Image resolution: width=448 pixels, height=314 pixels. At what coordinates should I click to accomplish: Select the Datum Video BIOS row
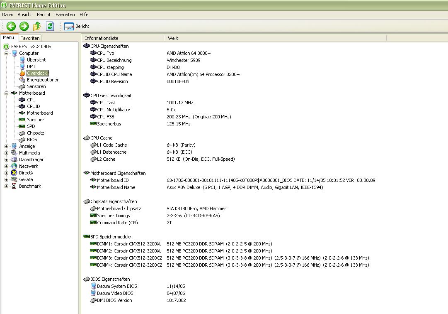pos(137,293)
